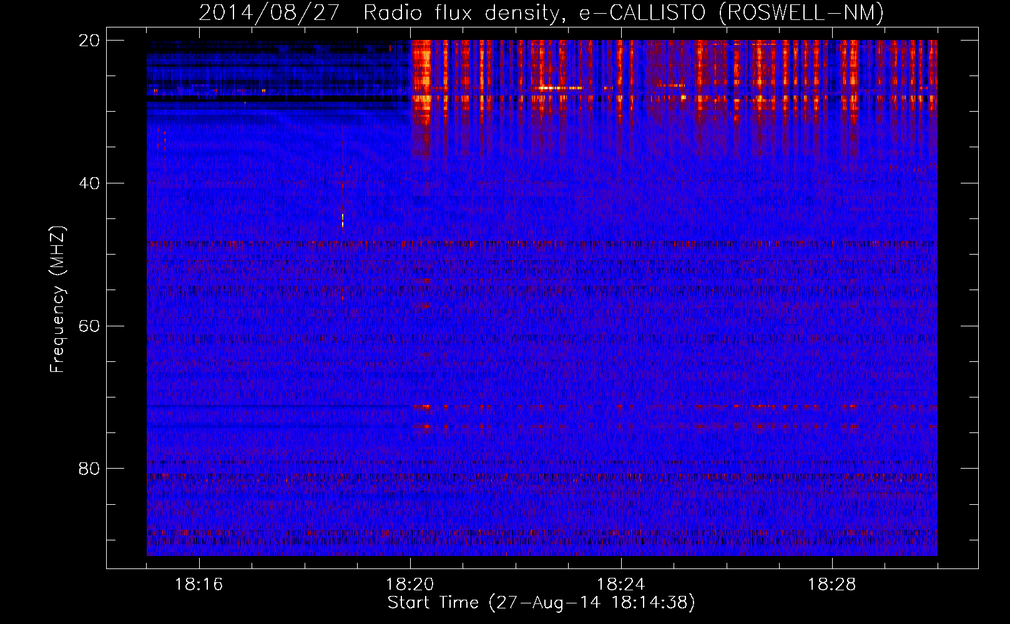Click the 40 frequency tick label

89,183
